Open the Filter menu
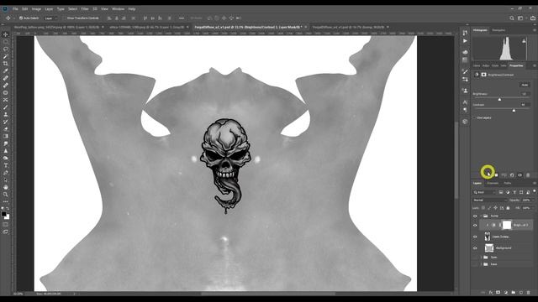Screen dimensions: 538x302 (x=85, y=9)
